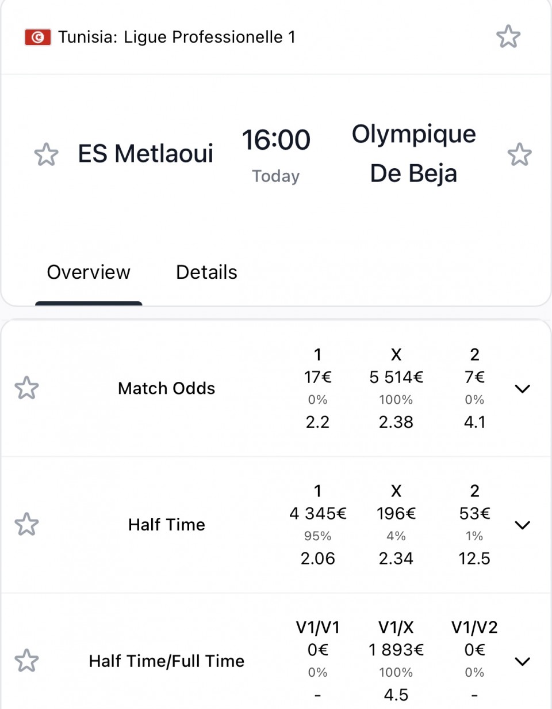Screen dimensions: 552x709
Task: Star the Half Time market
Action: (26, 525)
